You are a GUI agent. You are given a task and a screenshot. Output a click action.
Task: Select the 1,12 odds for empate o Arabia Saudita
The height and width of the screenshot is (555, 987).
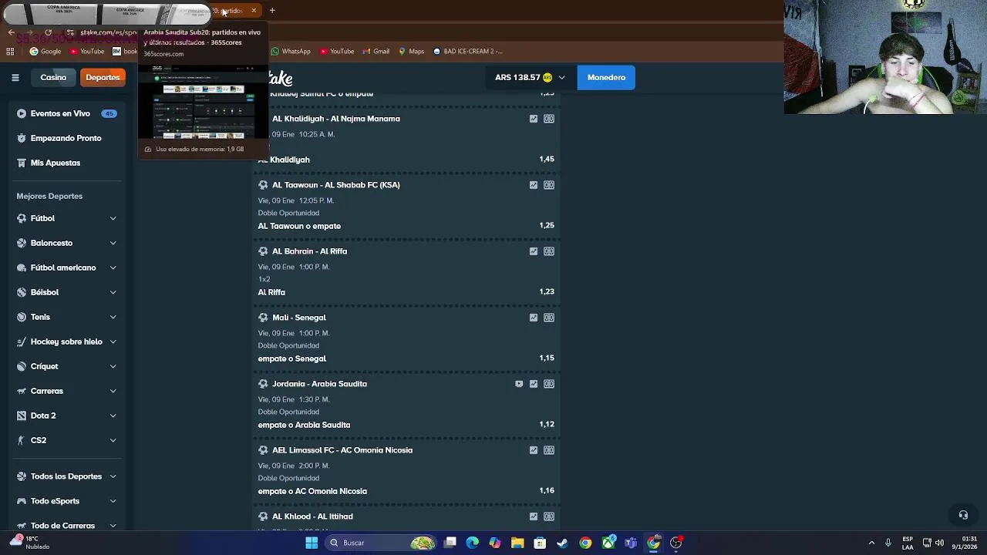click(x=547, y=424)
